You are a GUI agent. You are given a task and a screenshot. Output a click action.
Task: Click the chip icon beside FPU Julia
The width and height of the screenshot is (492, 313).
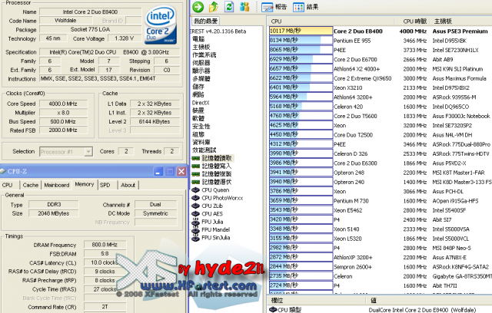click(x=196, y=222)
